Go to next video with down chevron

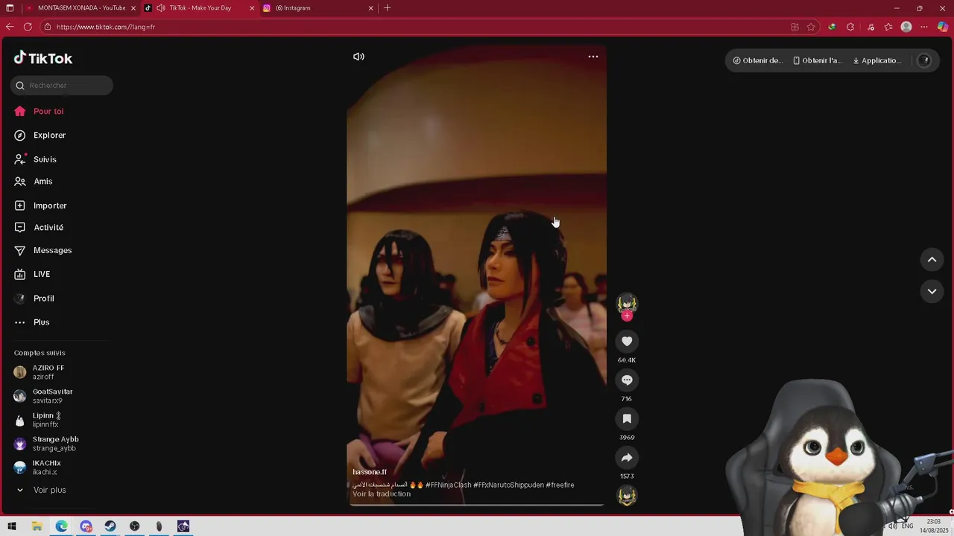pos(932,291)
